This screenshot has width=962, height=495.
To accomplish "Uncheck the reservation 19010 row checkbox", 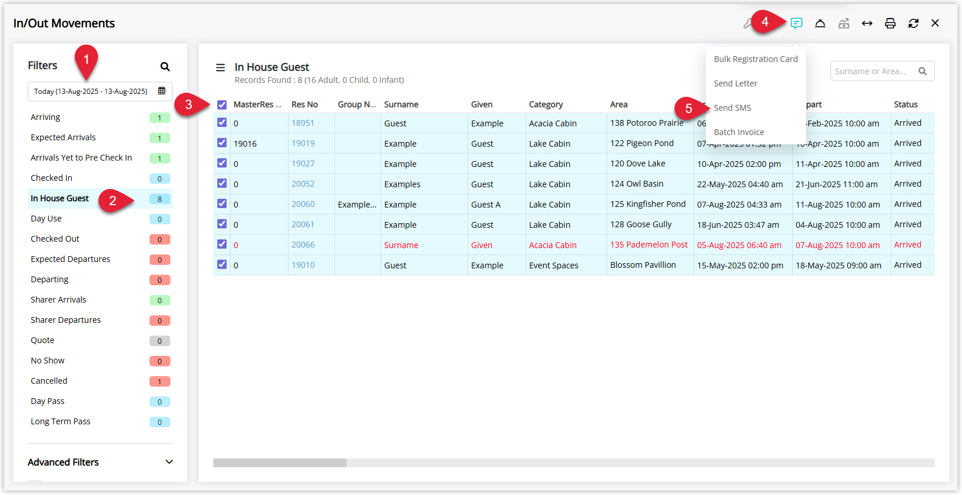I will [x=222, y=265].
